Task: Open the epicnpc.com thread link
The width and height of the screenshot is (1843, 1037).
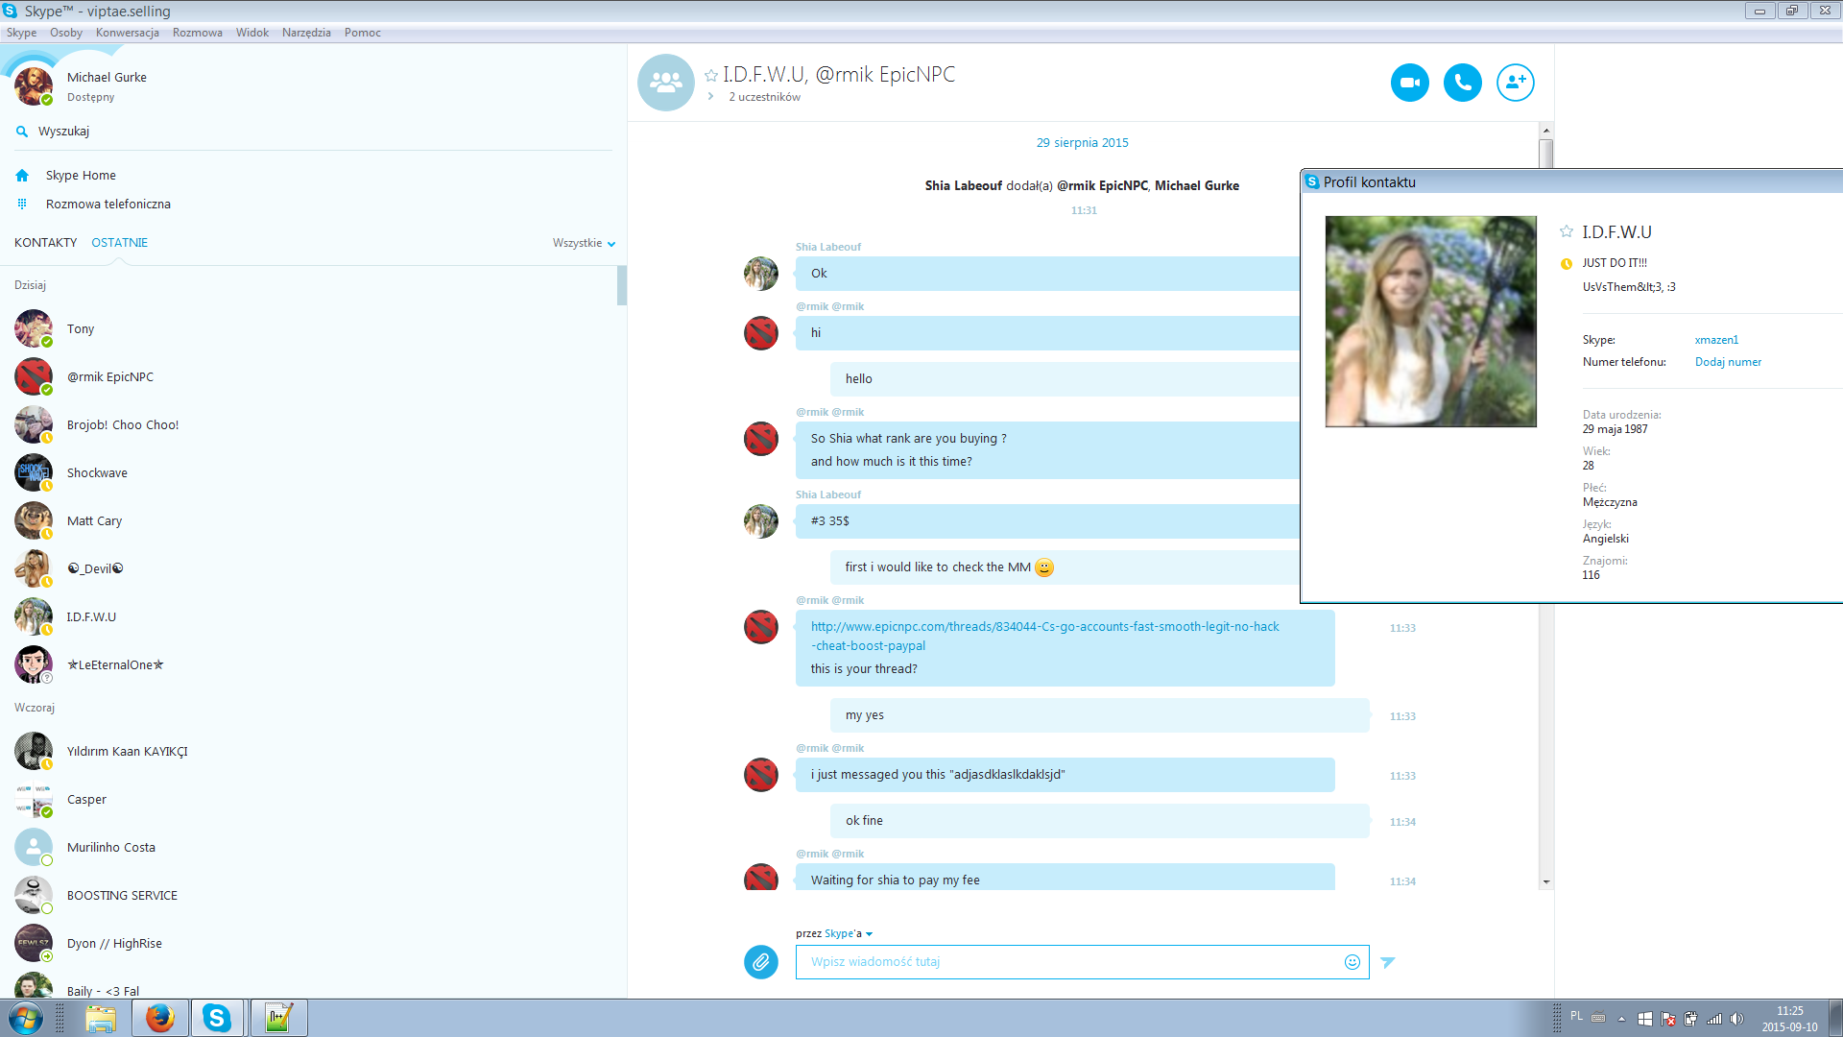Action: tap(1044, 636)
